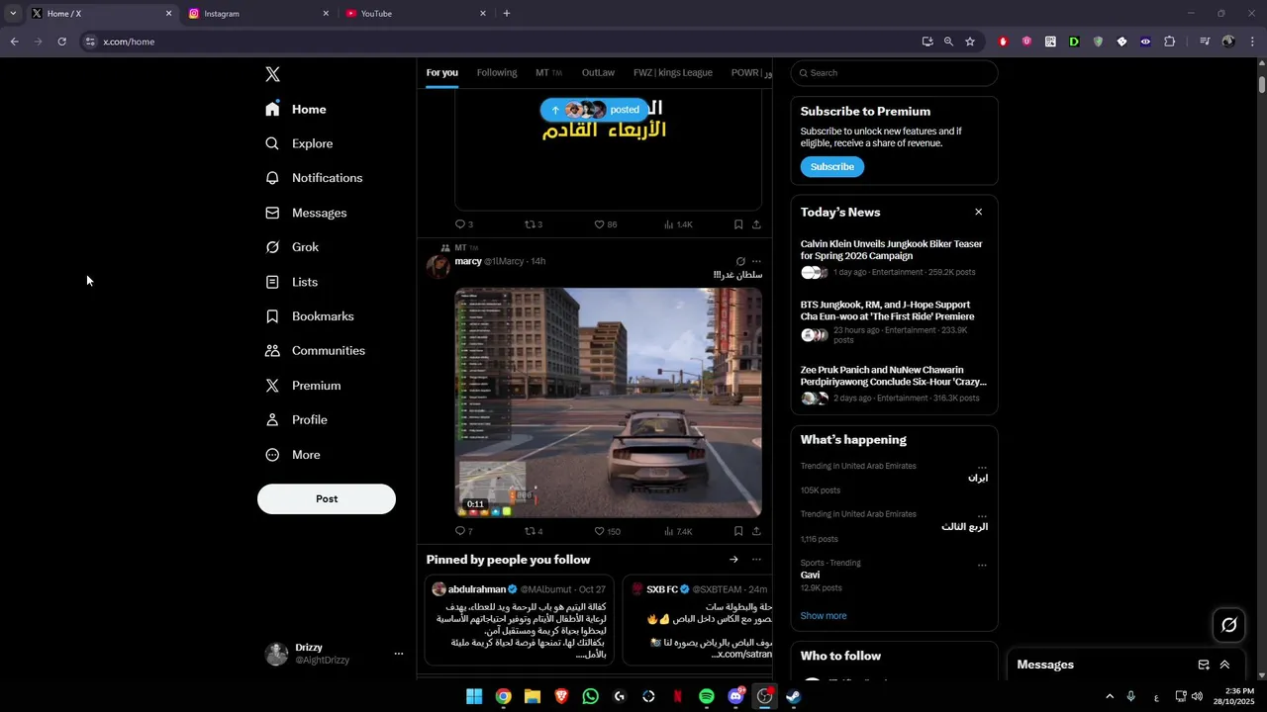Open more options on marcy's post
Screen dimensions: 1267x712
(x=756, y=261)
